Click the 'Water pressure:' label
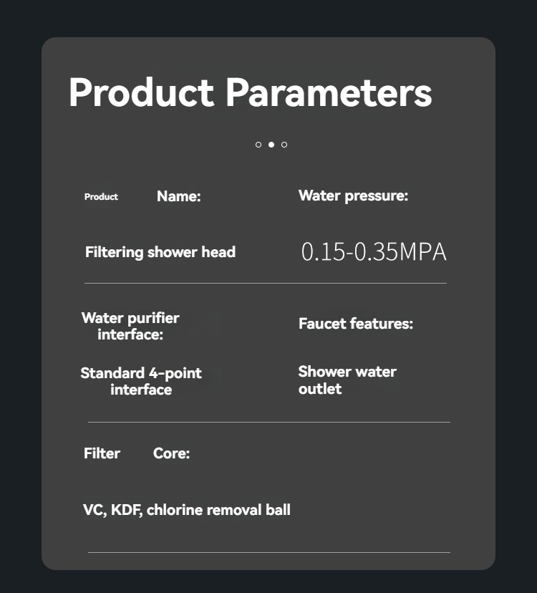 pyautogui.click(x=353, y=196)
